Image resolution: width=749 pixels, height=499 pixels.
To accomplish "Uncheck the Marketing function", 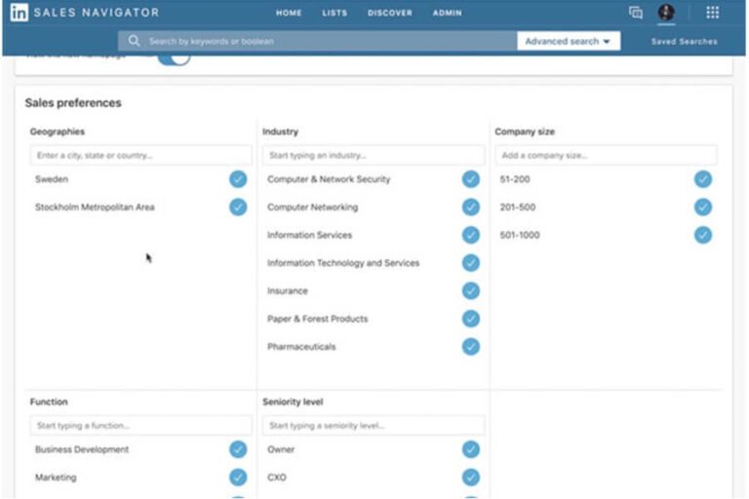I will (238, 477).
